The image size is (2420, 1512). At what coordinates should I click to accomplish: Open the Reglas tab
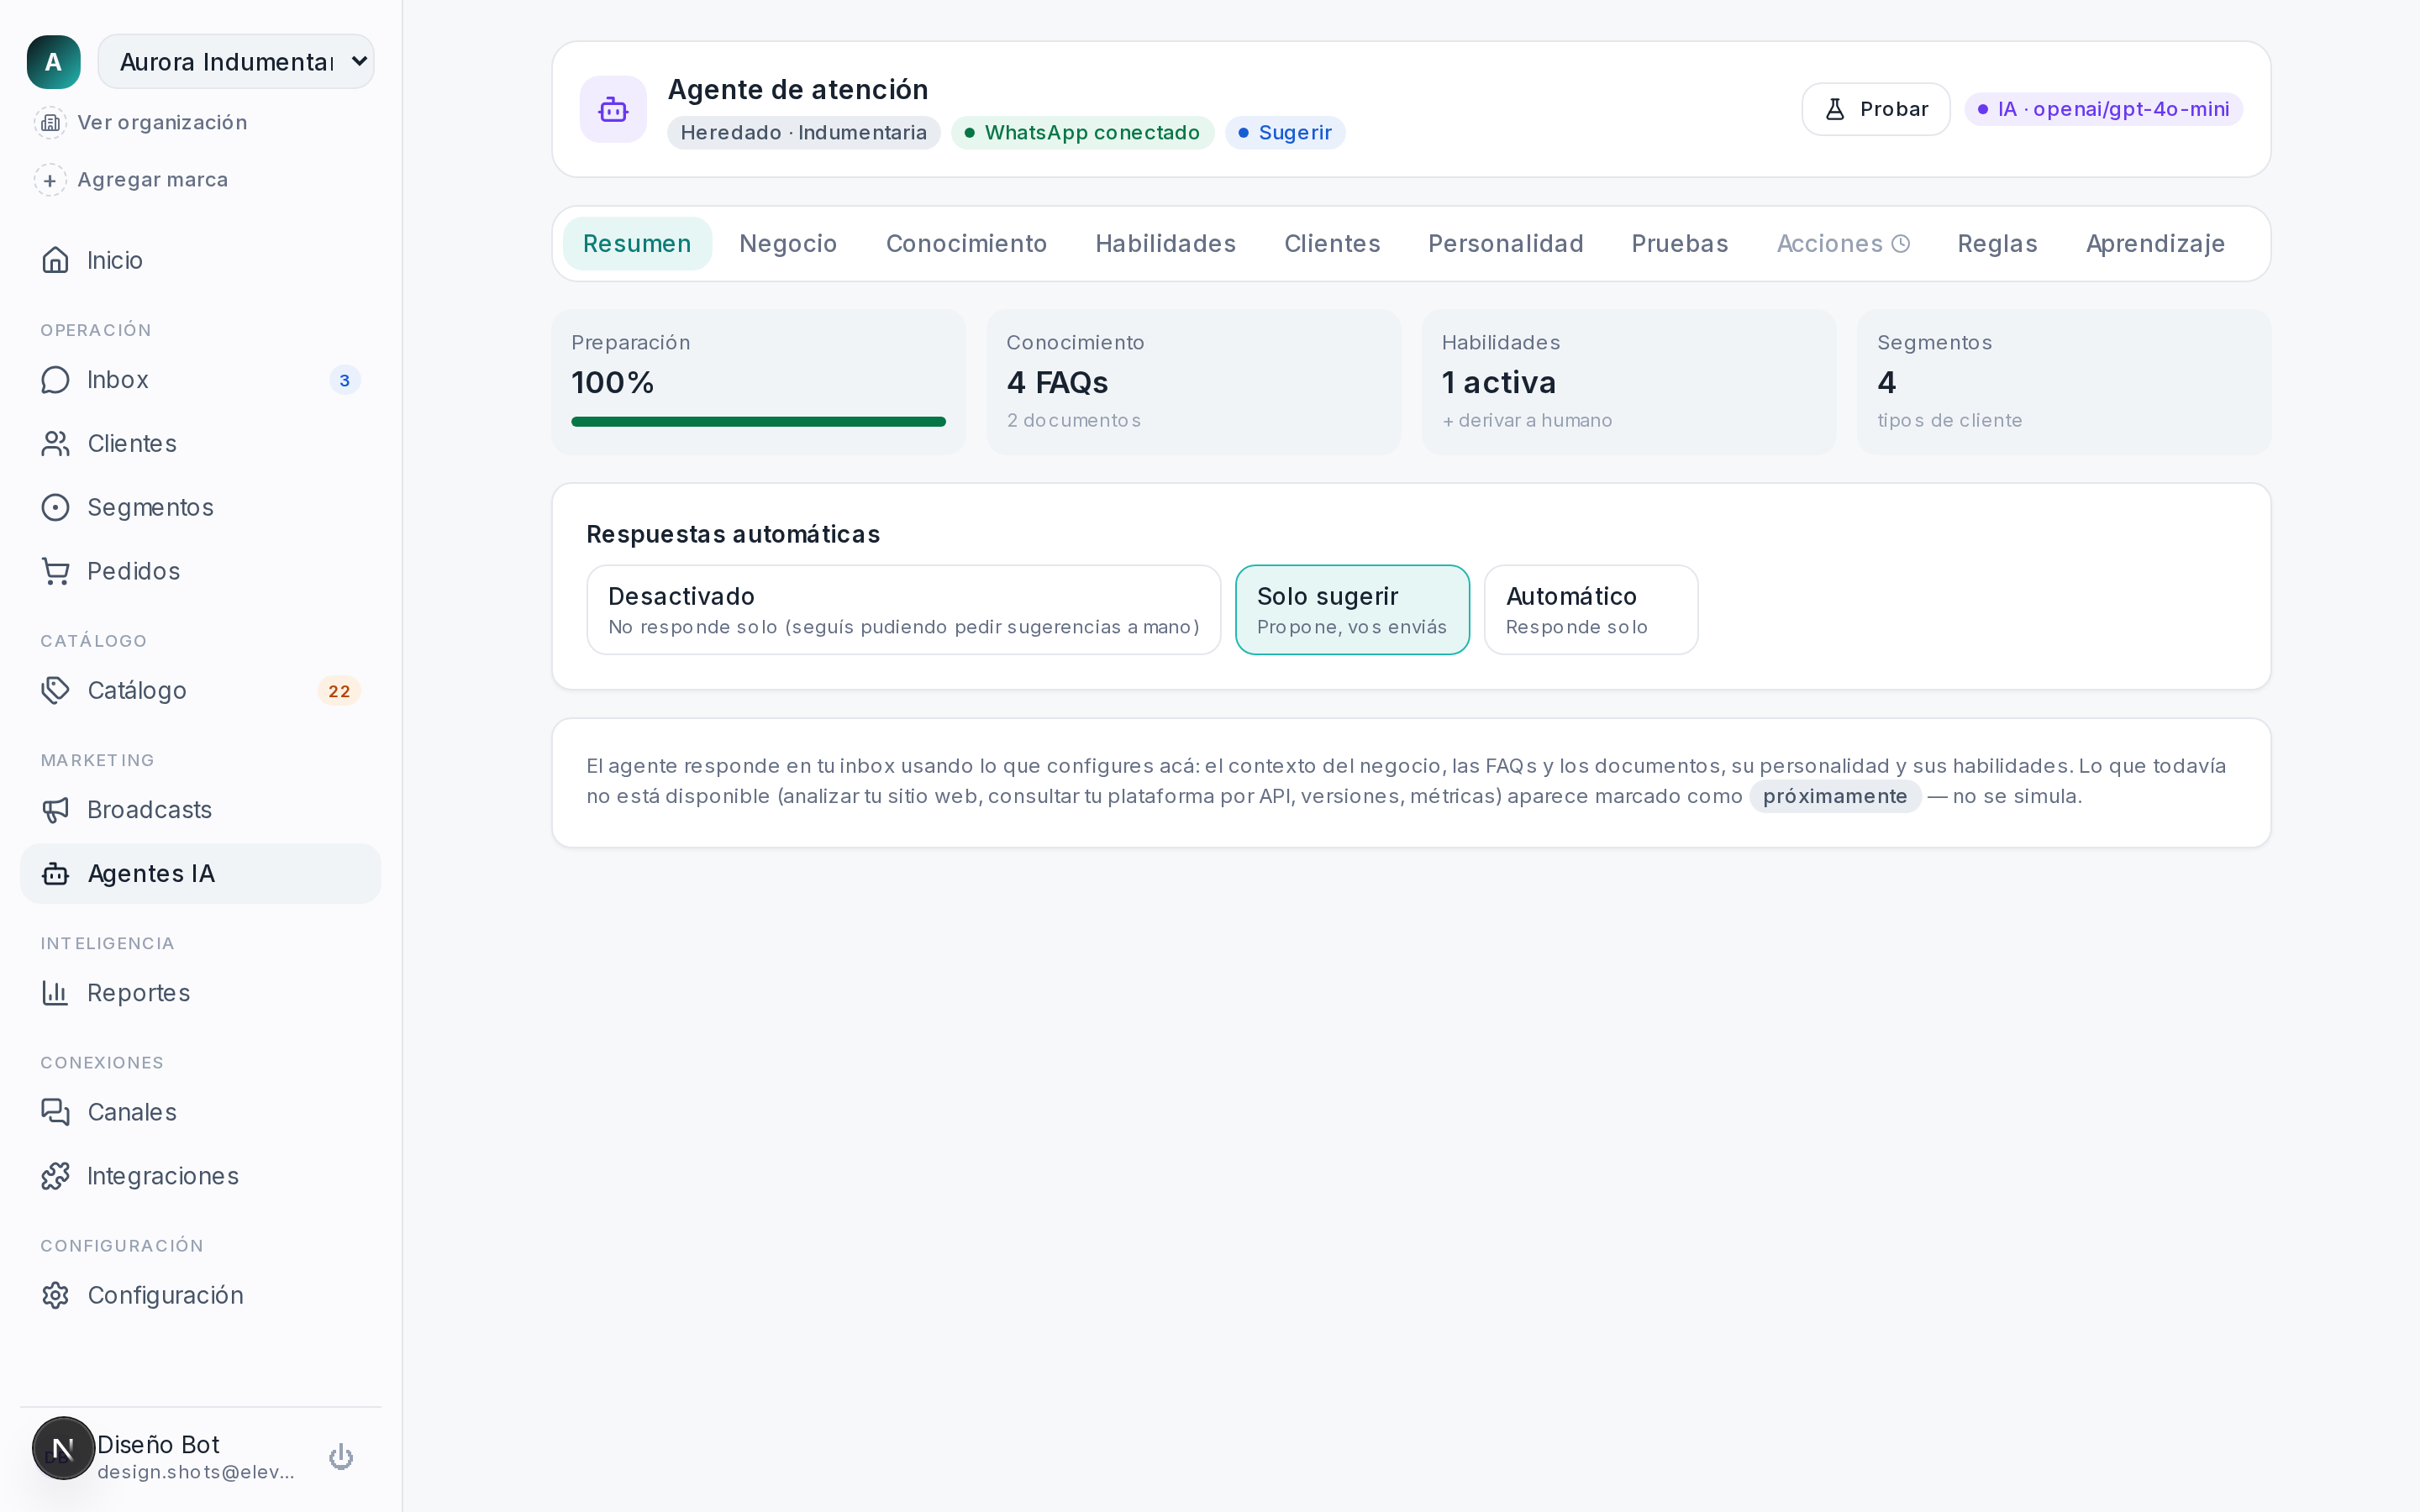(1997, 244)
